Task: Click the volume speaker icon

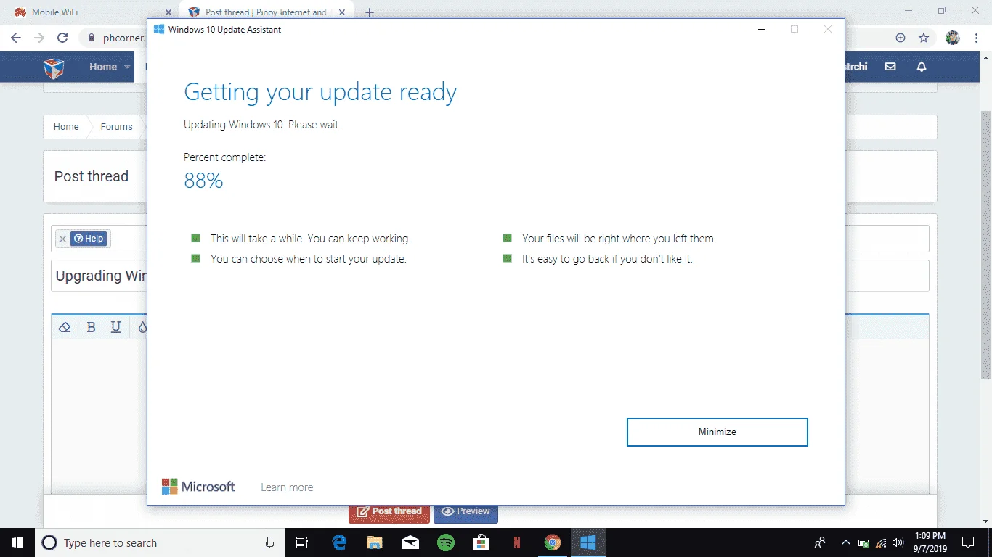Action: click(898, 542)
